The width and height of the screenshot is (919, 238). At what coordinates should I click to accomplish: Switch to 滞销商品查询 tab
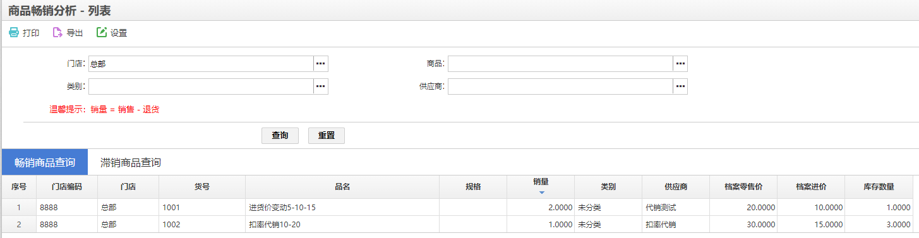click(131, 162)
